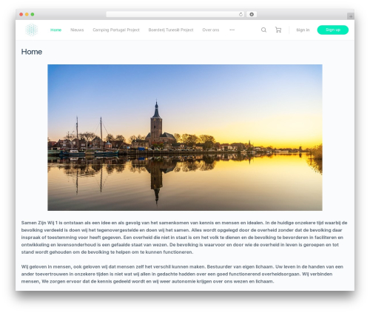Open Camping Portugal Project page

[x=116, y=30]
